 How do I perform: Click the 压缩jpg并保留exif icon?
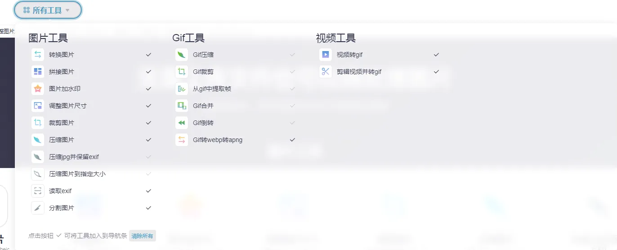(x=38, y=157)
